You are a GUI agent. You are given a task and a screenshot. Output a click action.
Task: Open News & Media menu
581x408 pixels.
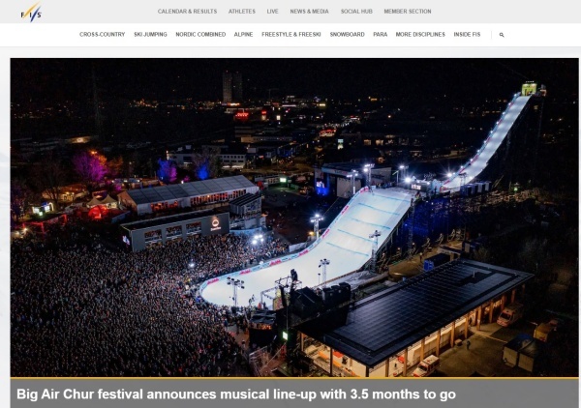point(310,12)
